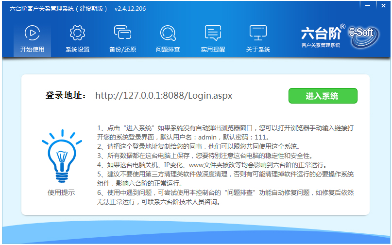Click tip 6 about 问题排查 auto repair

(x=225, y=197)
